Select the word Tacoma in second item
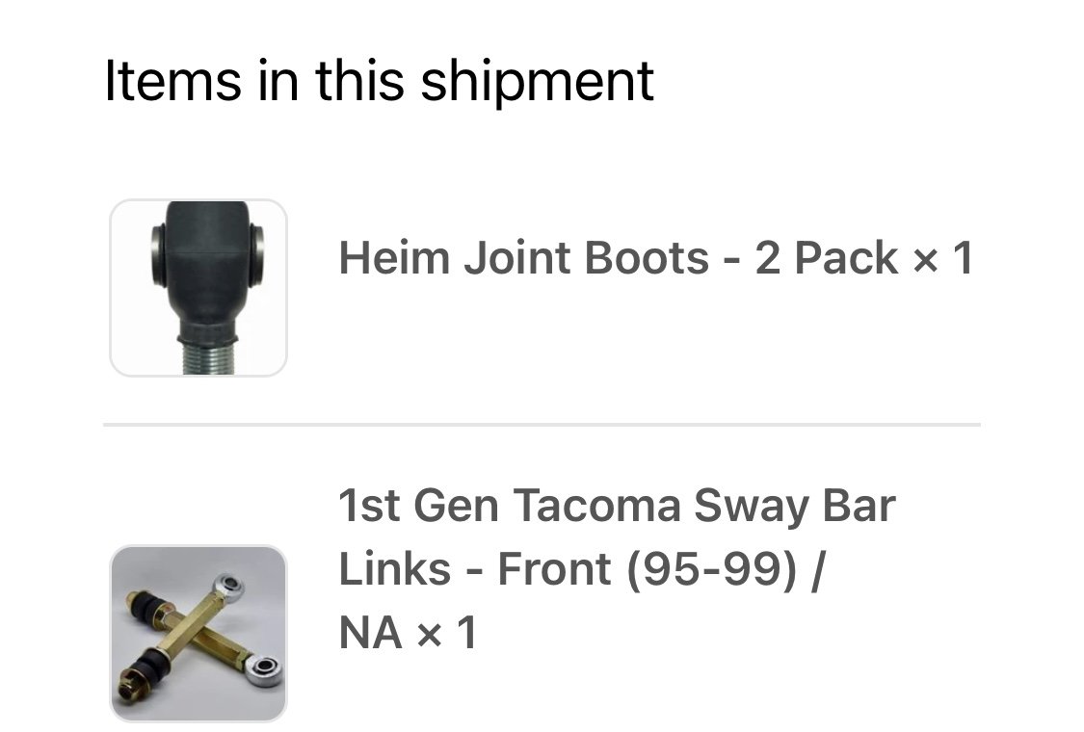This screenshot has width=1084, height=732. [597, 506]
